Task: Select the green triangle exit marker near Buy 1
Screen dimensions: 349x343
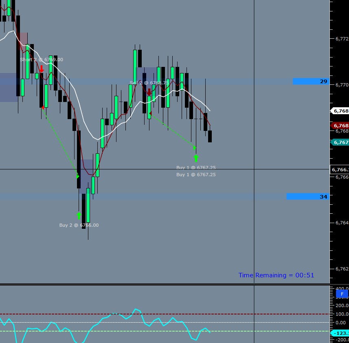Action: tap(195, 148)
